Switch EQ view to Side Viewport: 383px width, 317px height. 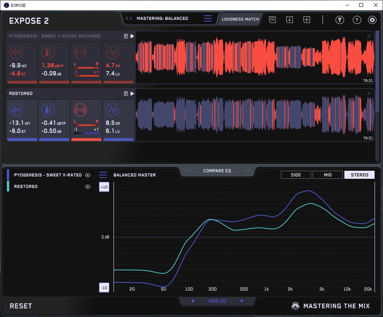(296, 175)
